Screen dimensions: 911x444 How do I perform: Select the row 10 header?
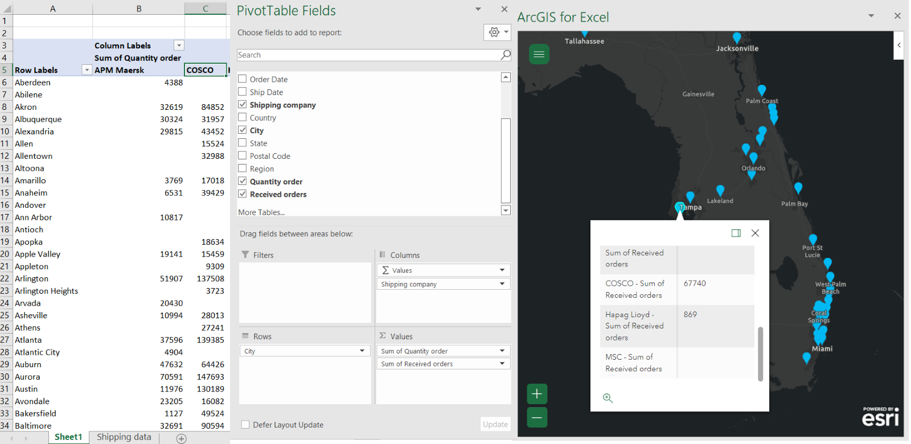[x=6, y=131]
